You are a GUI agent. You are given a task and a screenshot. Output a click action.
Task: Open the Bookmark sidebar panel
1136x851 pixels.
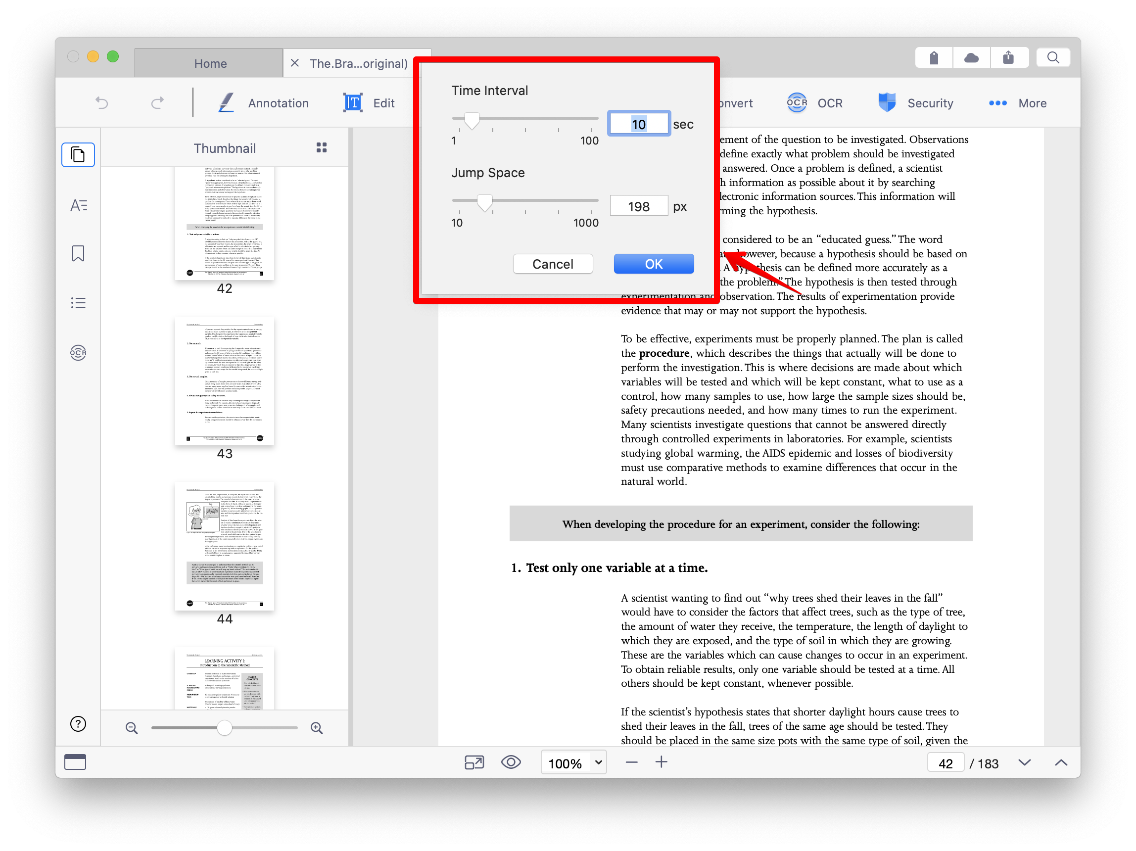[78, 253]
